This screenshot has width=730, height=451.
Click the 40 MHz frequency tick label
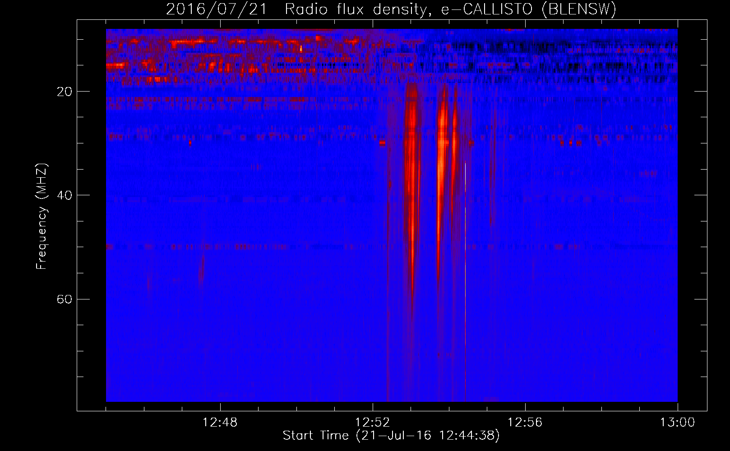click(65, 195)
